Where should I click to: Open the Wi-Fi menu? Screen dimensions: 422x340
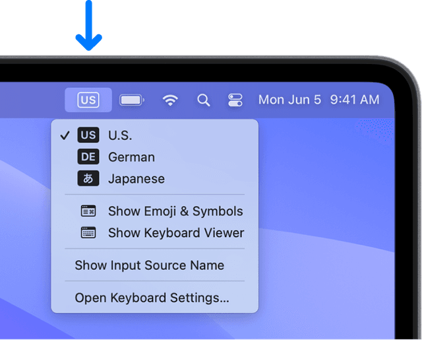click(x=171, y=100)
